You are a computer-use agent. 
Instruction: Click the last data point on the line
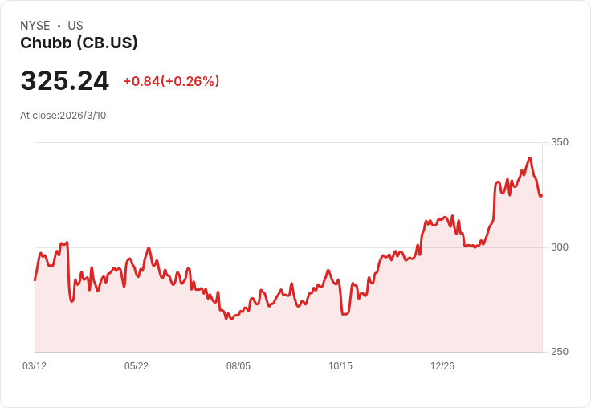coord(542,196)
